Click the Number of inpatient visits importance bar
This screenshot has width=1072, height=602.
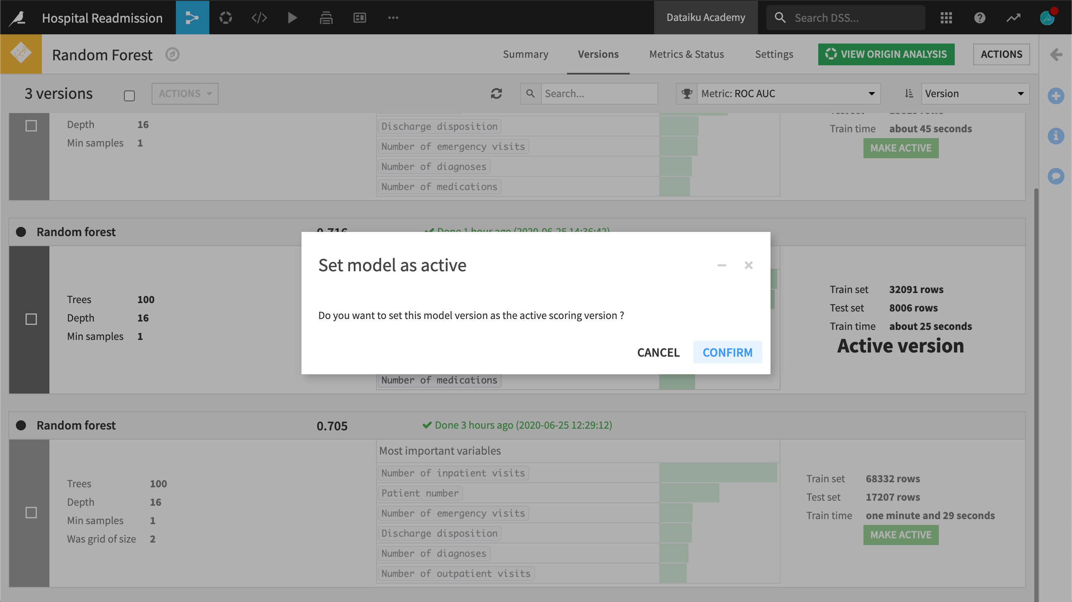718,473
